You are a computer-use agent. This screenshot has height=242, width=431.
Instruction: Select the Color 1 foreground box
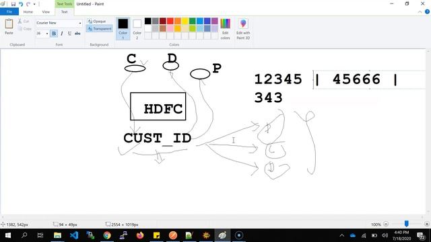coord(123,28)
